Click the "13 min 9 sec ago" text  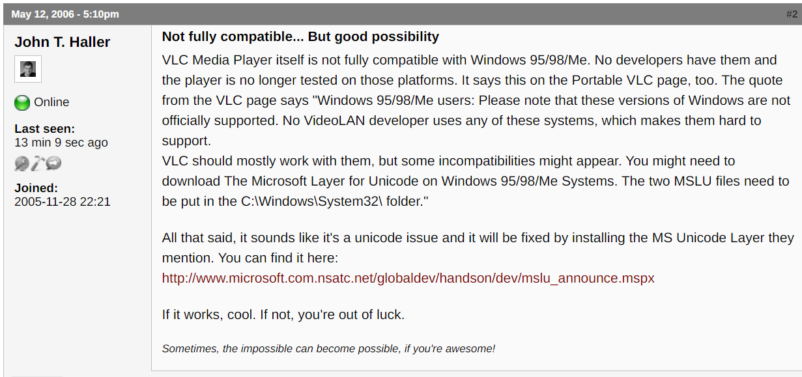coord(61,143)
